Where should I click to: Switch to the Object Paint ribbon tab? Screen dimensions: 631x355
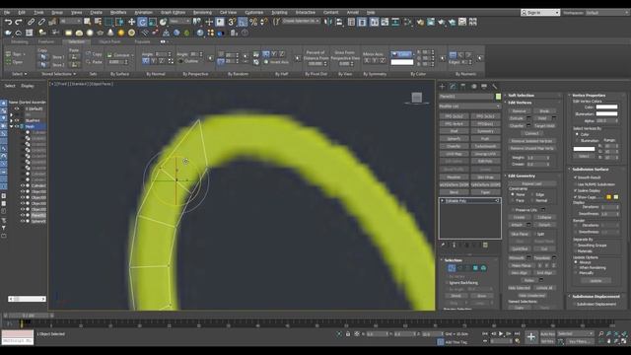click(109, 41)
